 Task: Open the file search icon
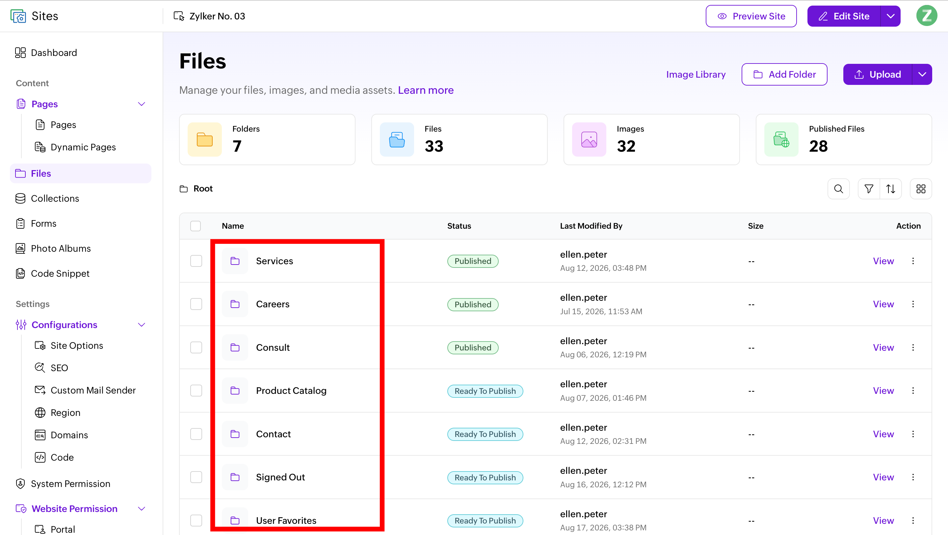point(838,189)
